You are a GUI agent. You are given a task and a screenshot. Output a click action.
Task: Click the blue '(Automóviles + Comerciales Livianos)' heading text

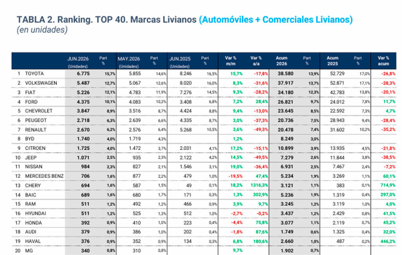point(276,20)
